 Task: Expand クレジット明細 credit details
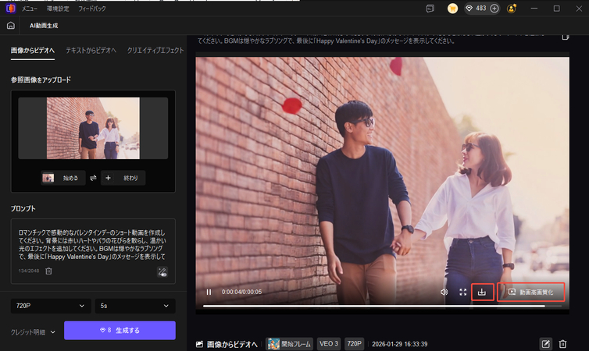33,332
